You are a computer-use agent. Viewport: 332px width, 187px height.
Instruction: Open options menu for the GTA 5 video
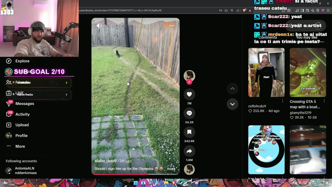[324, 101]
